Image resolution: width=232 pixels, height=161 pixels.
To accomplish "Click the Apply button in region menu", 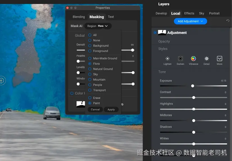I will tap(111, 110).
